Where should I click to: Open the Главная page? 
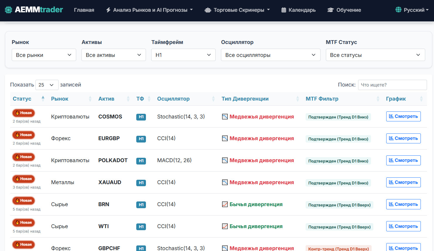84,10
